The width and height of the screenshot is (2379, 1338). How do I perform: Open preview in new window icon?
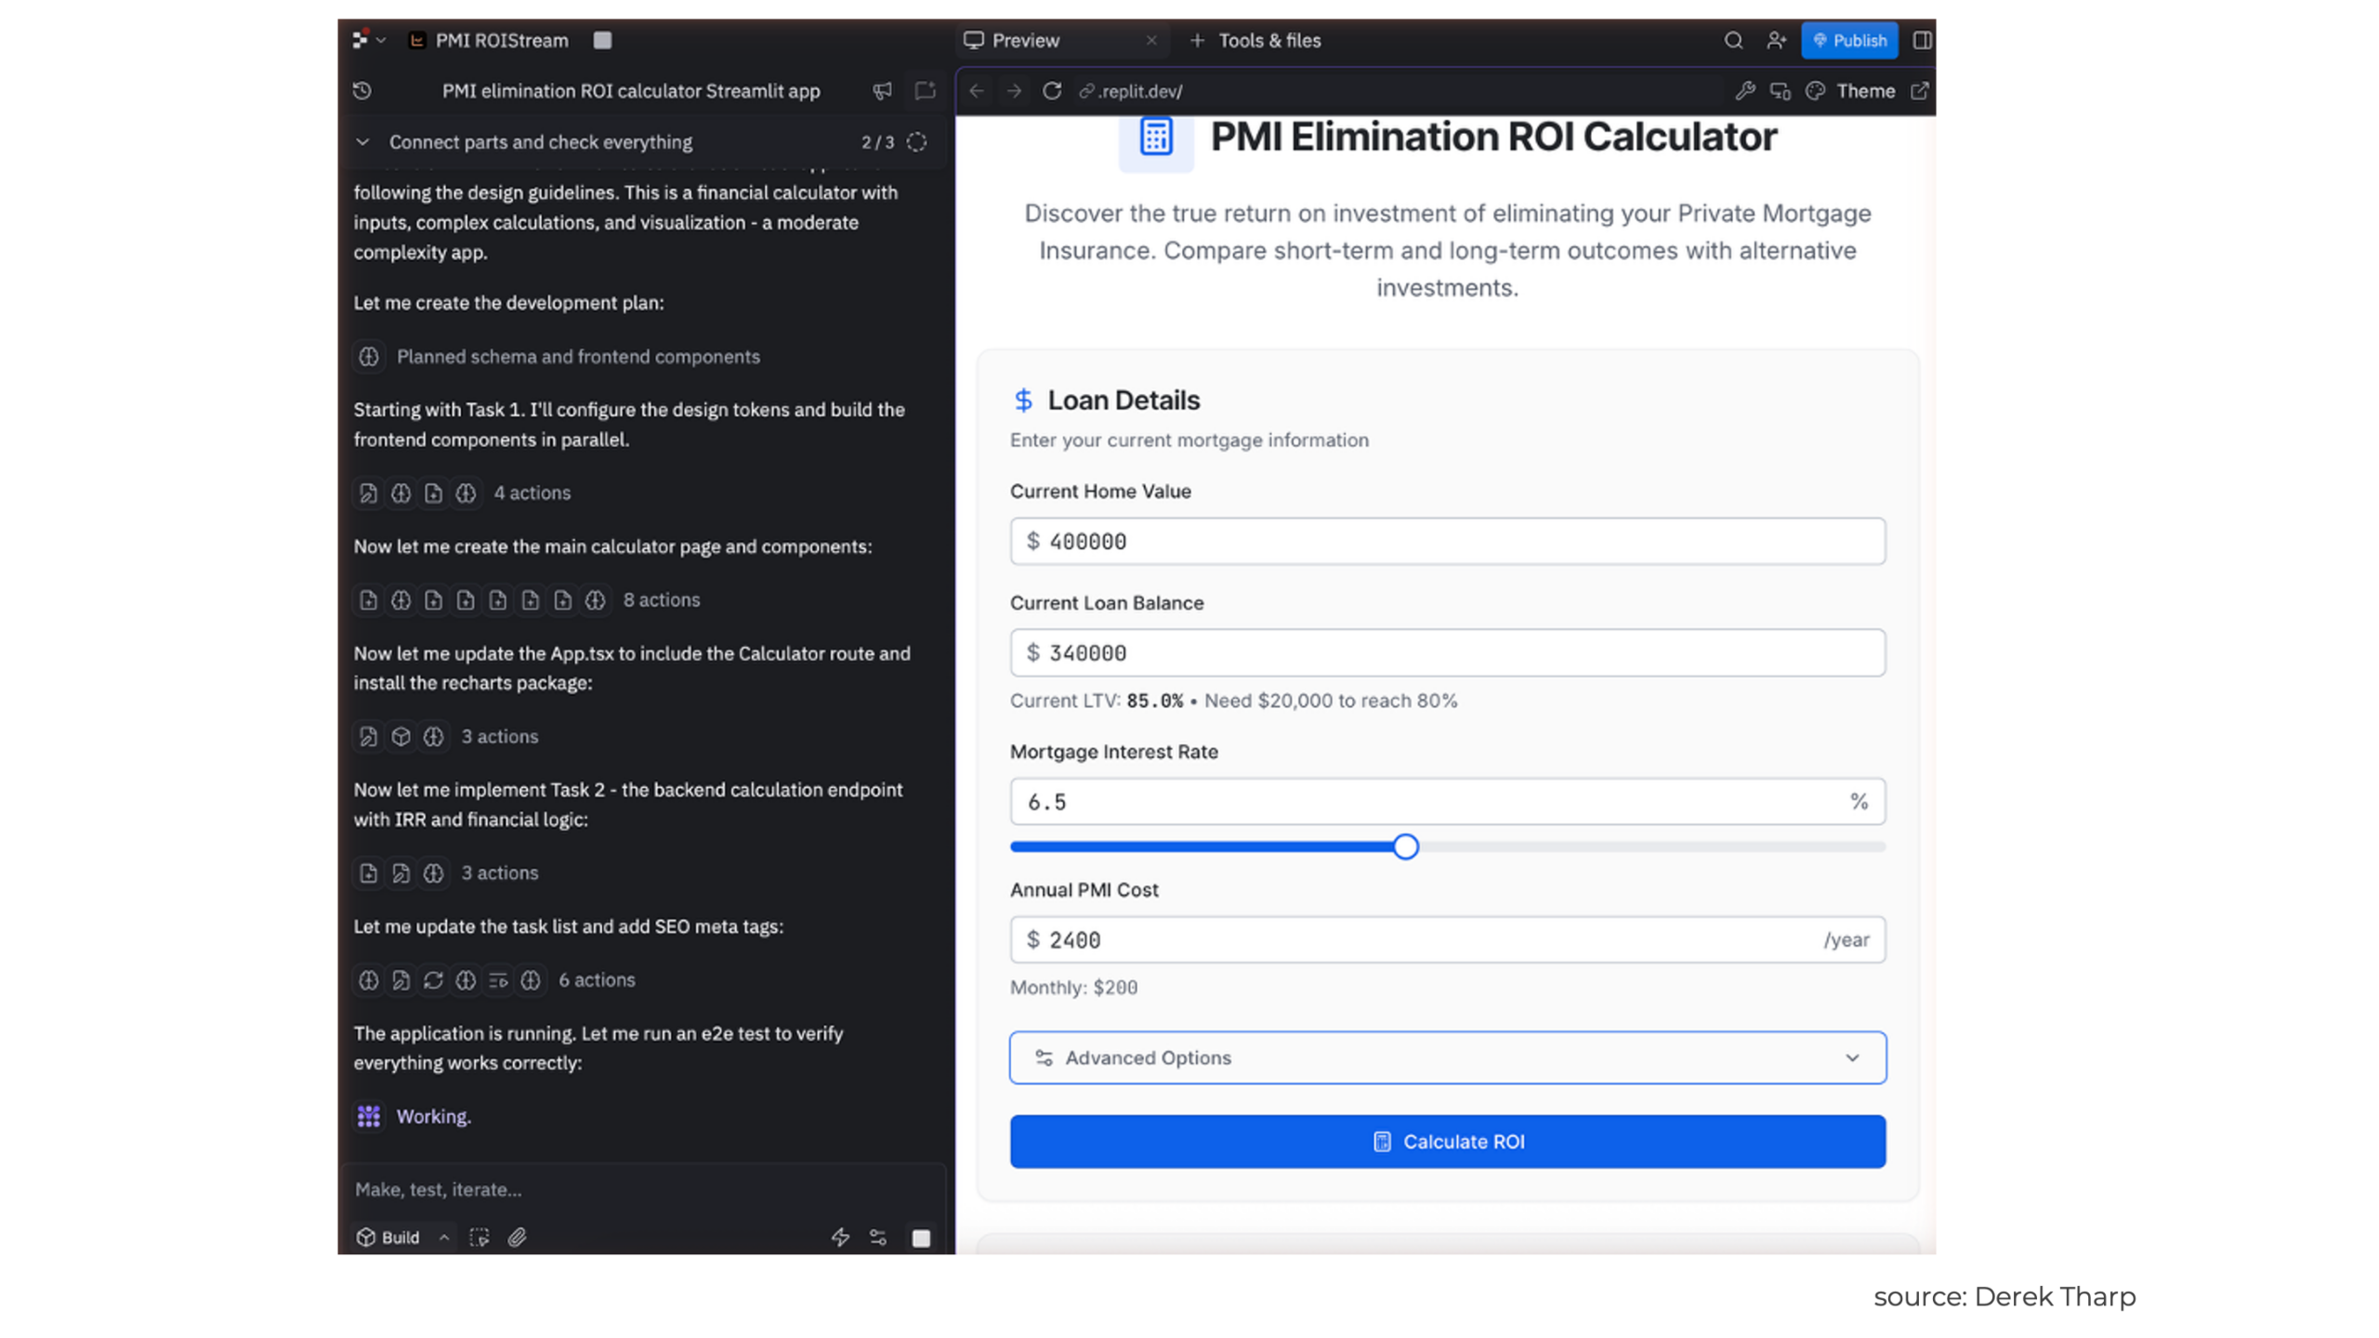point(1919,91)
